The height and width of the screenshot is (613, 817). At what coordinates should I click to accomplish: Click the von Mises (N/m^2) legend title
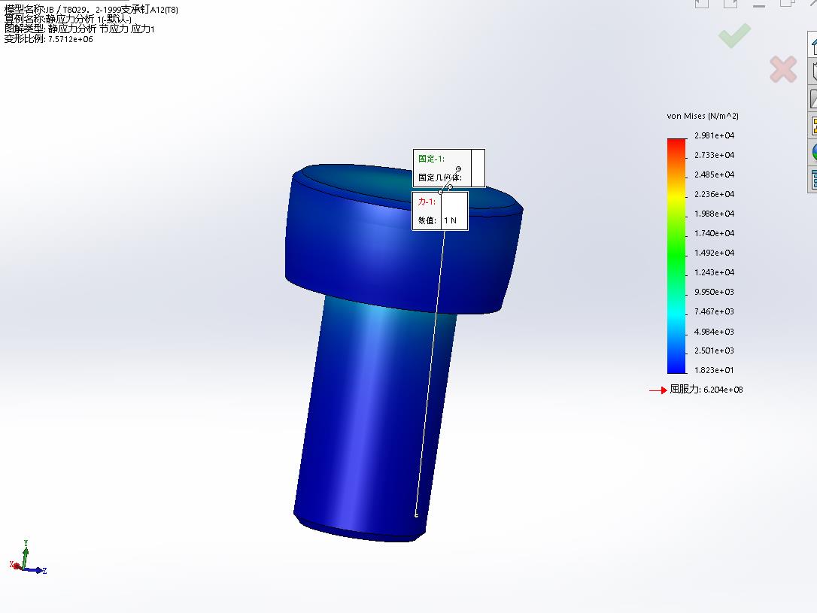pos(703,116)
